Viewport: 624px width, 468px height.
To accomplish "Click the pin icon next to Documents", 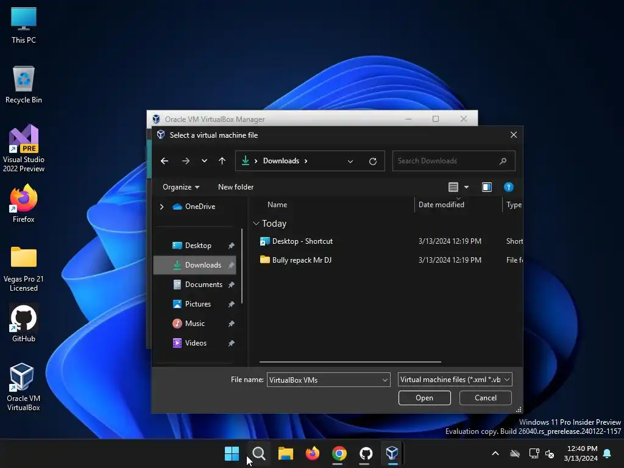I will 231,285.
